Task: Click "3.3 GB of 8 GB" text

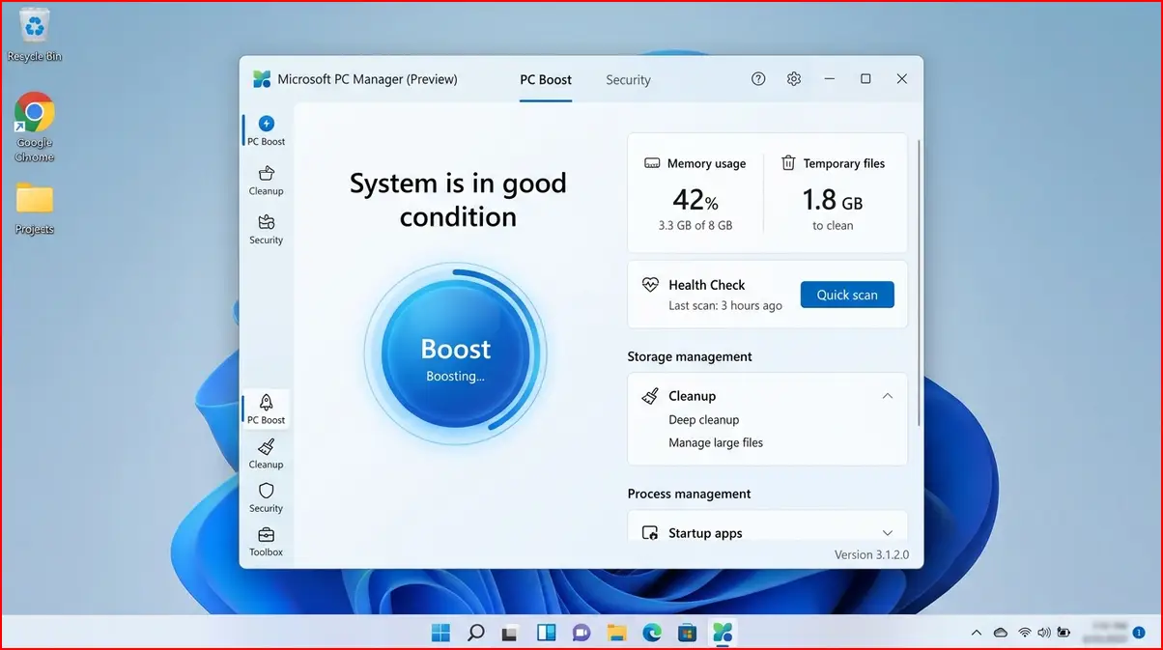Action: click(695, 225)
